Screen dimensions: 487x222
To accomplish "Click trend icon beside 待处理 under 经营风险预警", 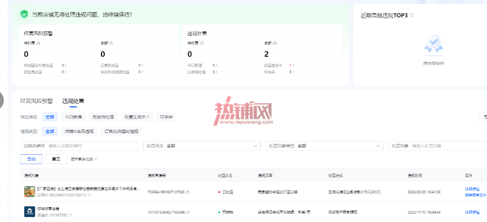I will (38, 43).
